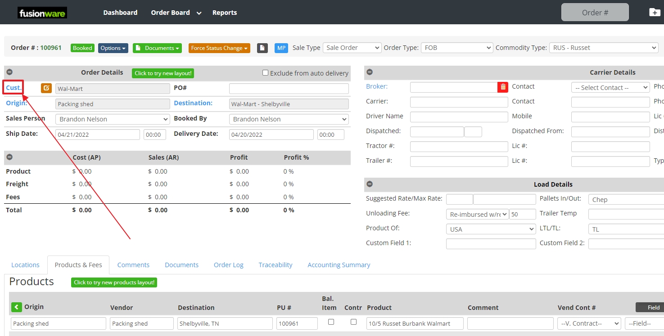Toggle the Contr checkbox in product row
Screen dimensions: 664x336
point(353,322)
